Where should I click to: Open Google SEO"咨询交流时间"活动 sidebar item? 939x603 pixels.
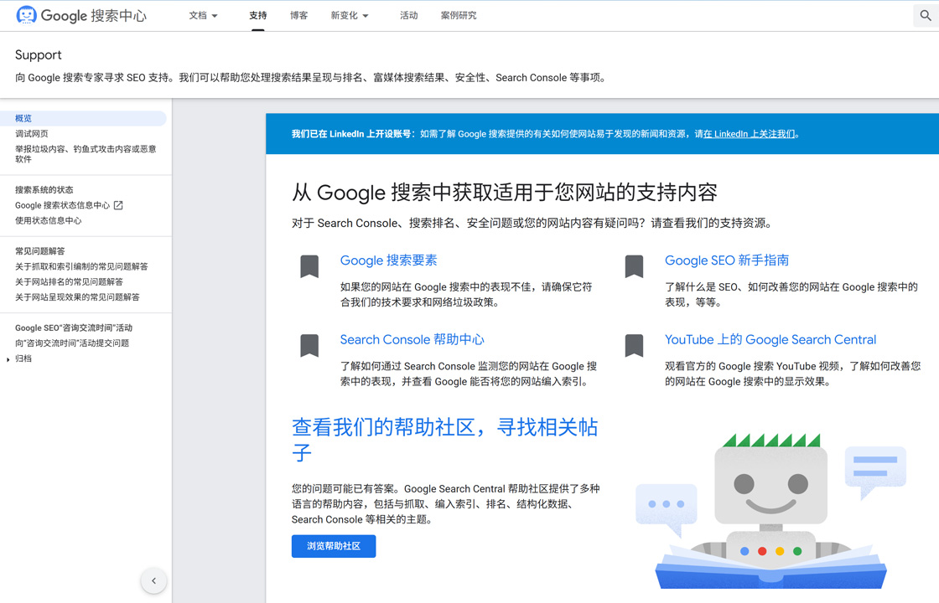[x=74, y=327]
